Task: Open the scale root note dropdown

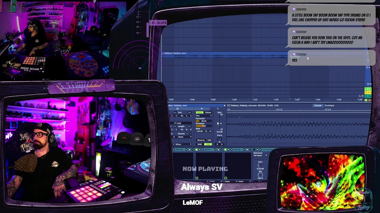Action: (173, 144)
